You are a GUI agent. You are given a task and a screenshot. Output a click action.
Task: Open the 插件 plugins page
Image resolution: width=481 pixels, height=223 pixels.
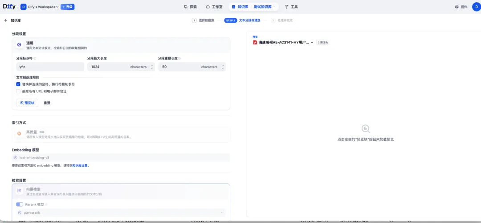tap(461, 7)
